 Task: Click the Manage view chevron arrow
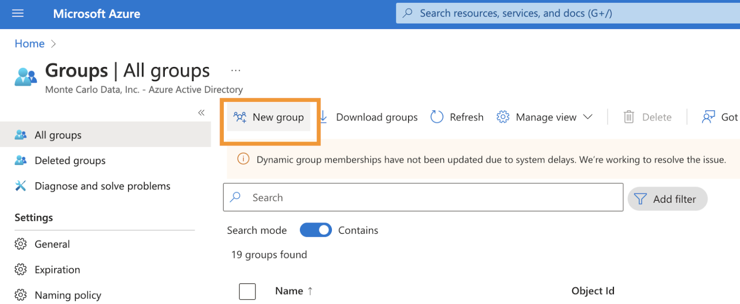[x=588, y=117]
